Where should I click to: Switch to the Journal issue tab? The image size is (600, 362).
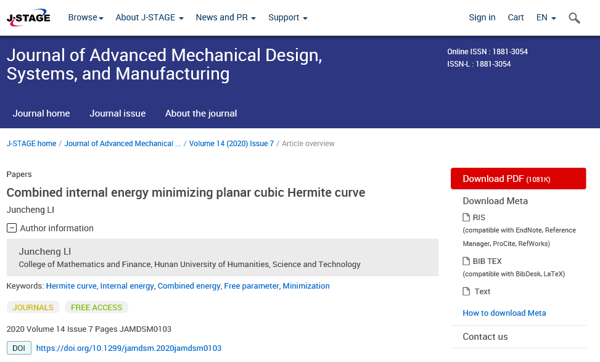pos(117,113)
